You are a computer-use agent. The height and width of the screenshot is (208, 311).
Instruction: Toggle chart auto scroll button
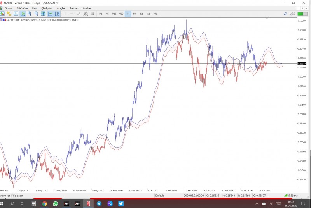(x=50, y=14)
